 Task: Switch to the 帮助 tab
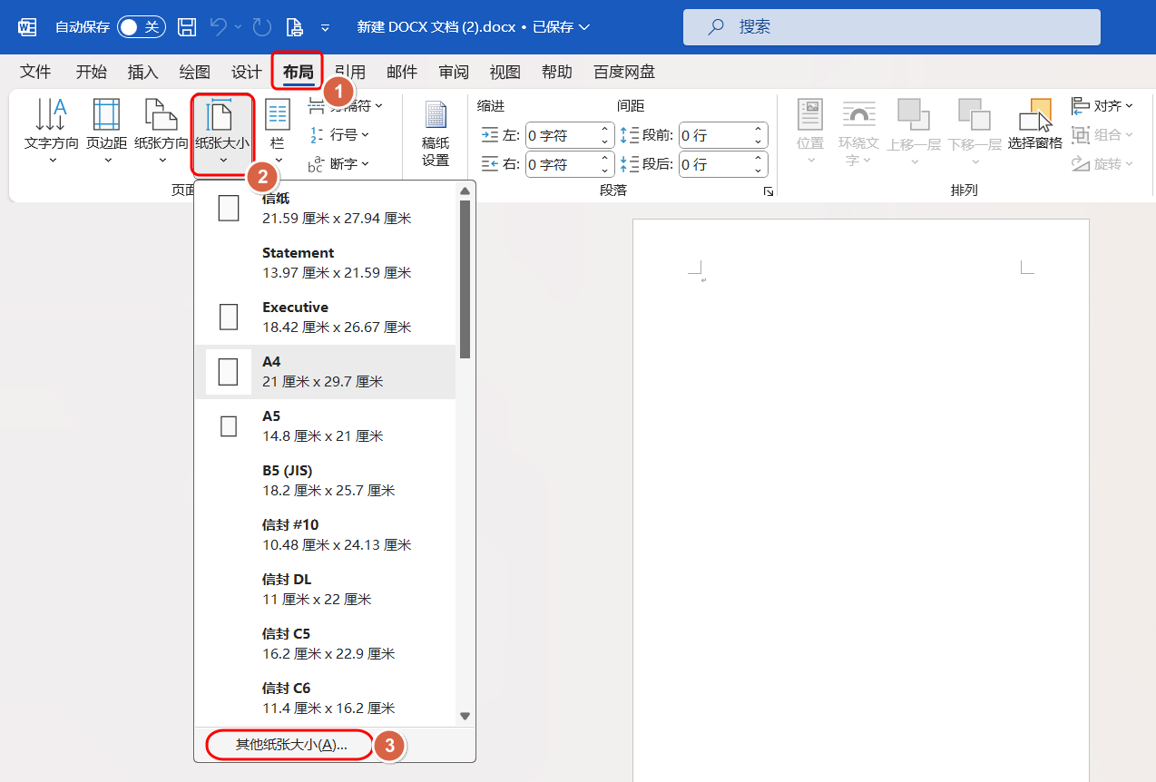[x=557, y=72]
